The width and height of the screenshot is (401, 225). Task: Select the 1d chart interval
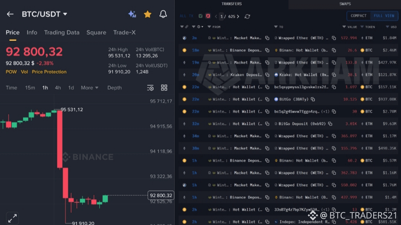pos(71,88)
